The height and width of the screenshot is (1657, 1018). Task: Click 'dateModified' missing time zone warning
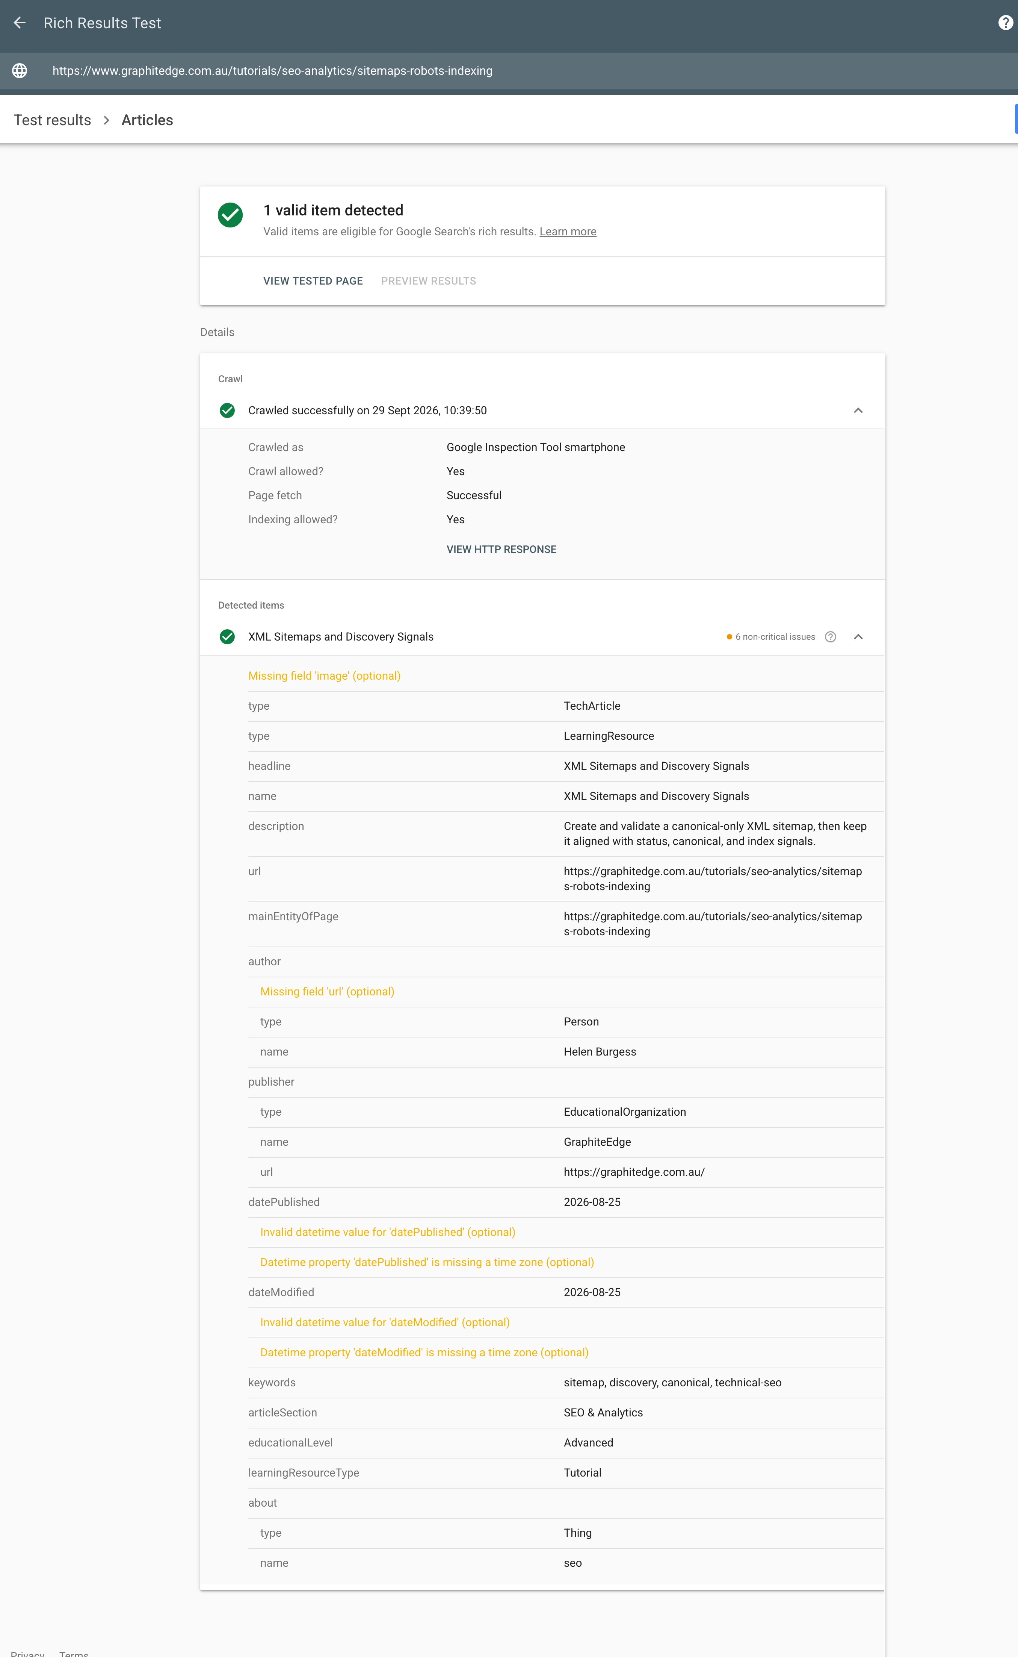click(x=424, y=1353)
